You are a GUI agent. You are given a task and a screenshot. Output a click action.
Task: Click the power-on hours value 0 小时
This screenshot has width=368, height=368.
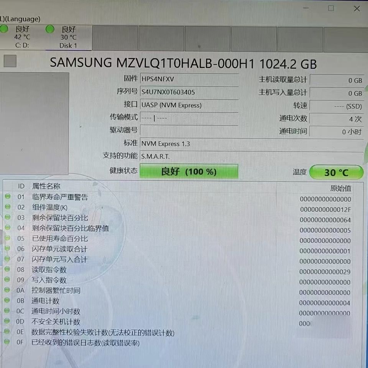click(x=337, y=131)
